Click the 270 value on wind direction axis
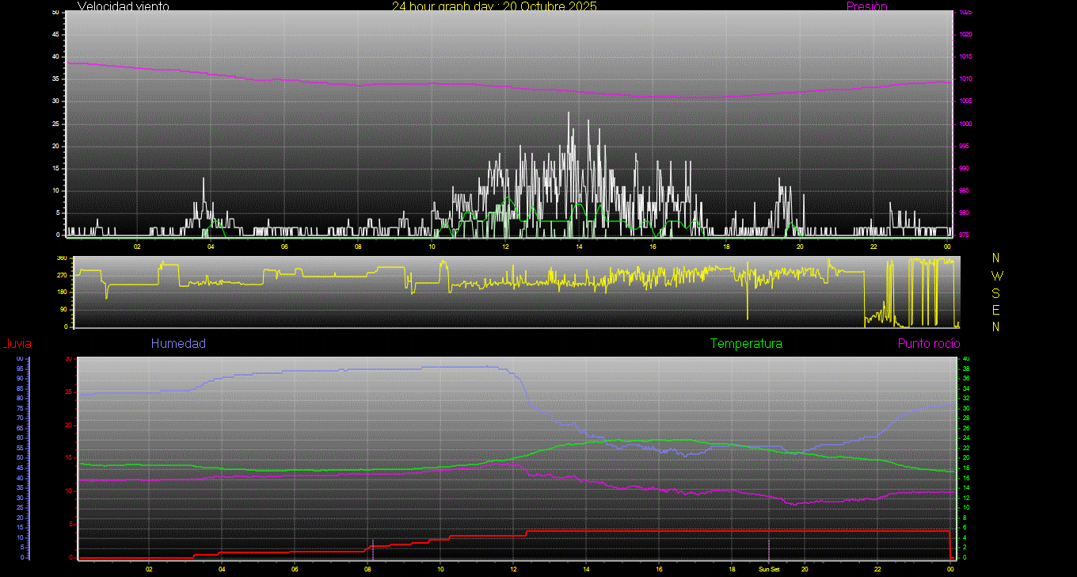1077x577 pixels. click(62, 275)
